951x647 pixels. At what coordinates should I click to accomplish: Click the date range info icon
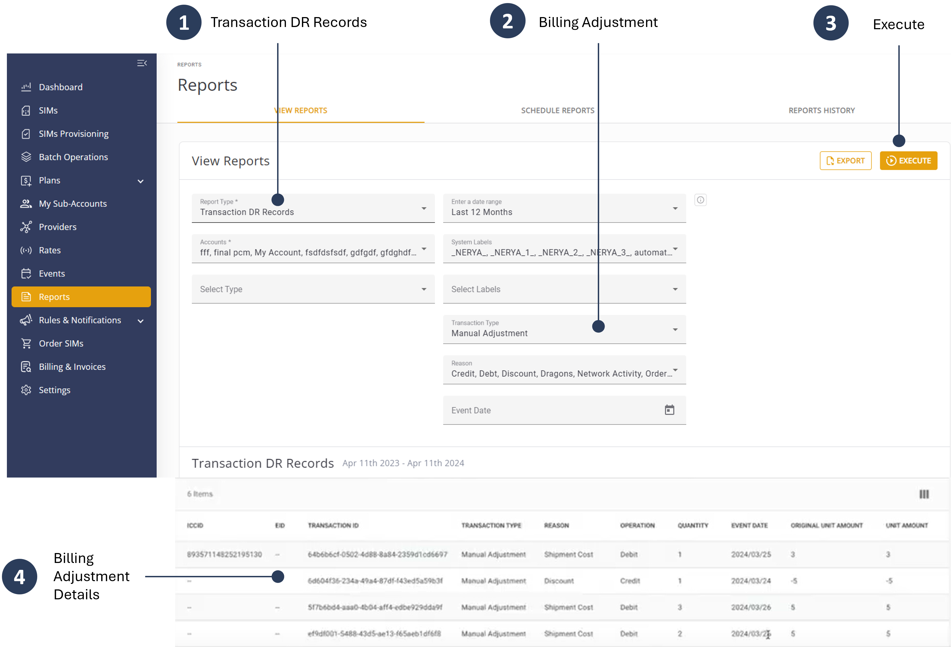pyautogui.click(x=700, y=200)
